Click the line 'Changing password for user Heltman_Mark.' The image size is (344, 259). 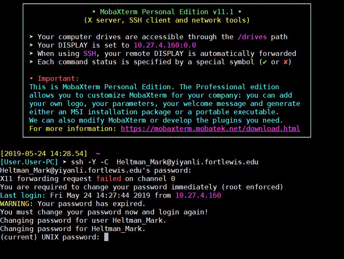[83, 220]
